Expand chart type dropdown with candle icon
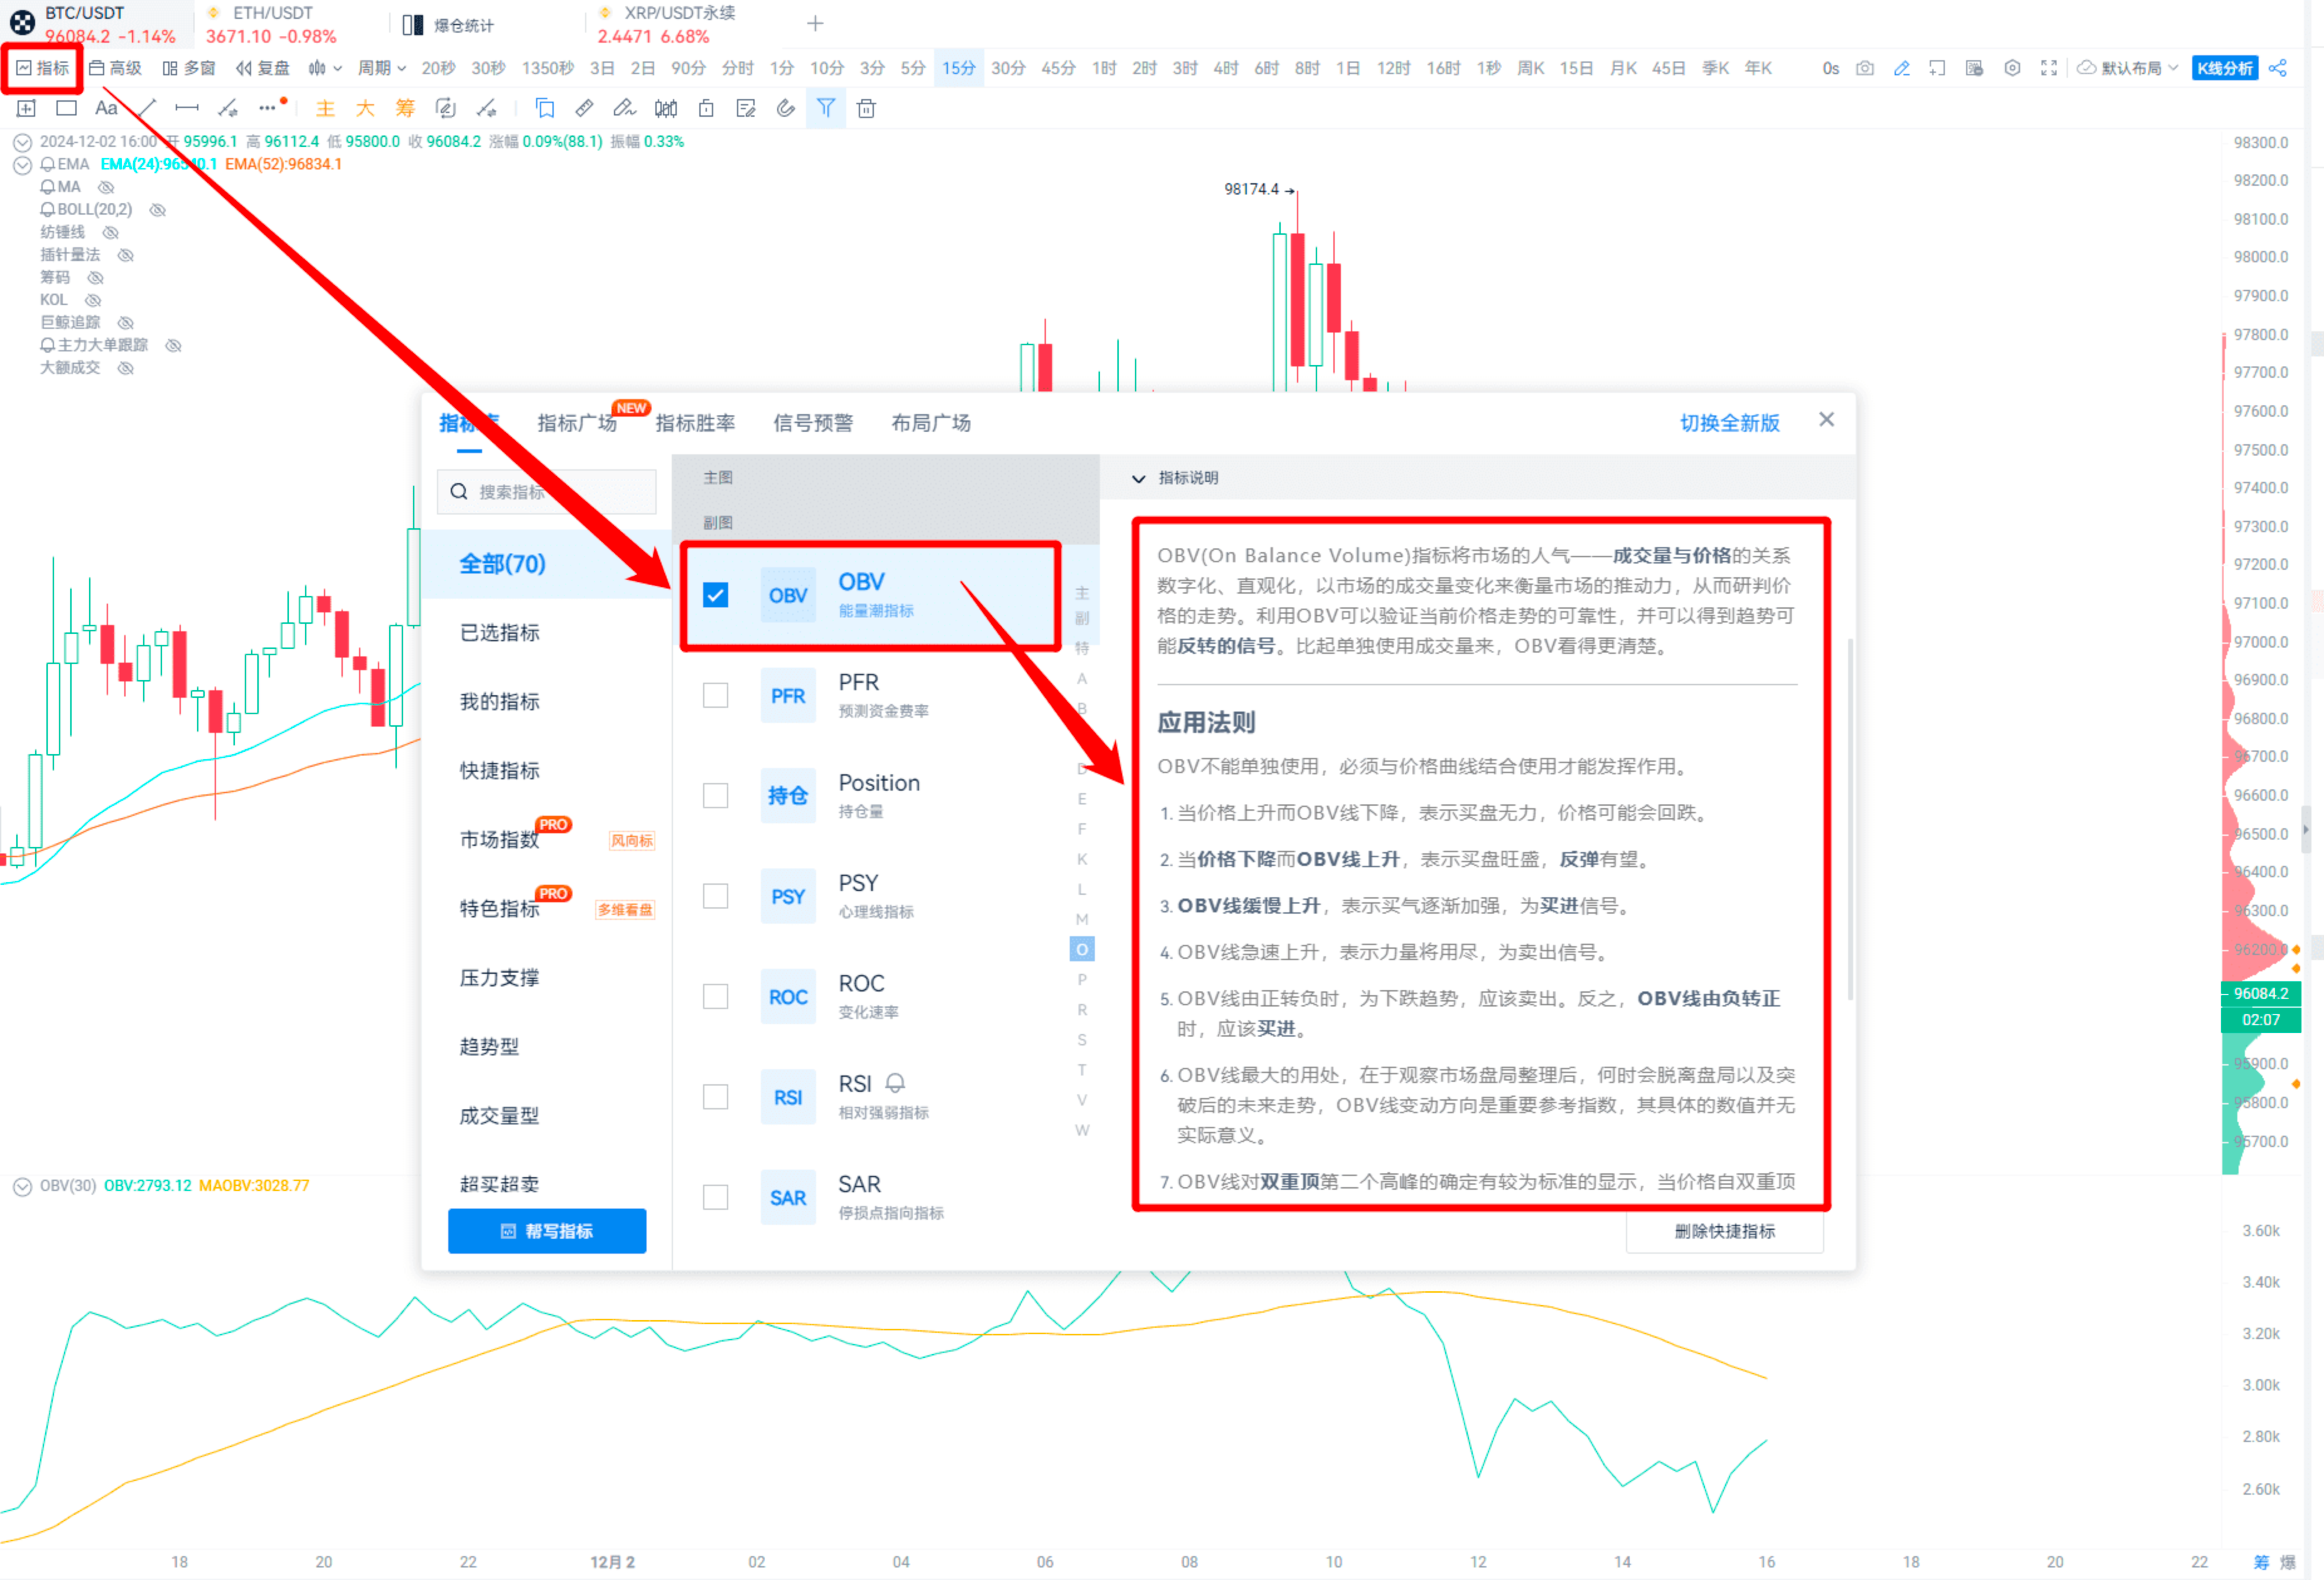 point(325,68)
